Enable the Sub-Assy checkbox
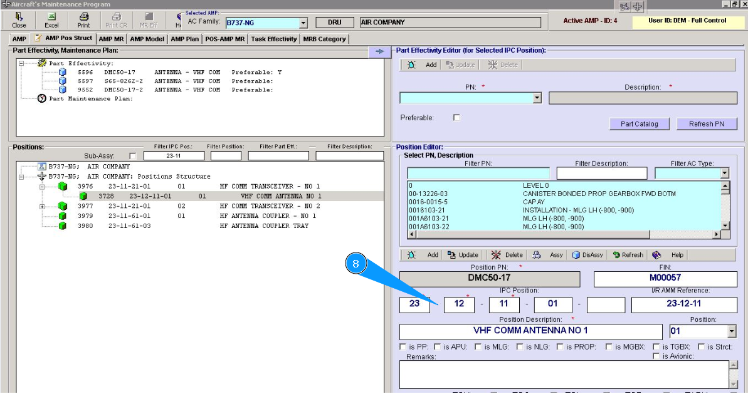748x394 pixels. (132, 156)
